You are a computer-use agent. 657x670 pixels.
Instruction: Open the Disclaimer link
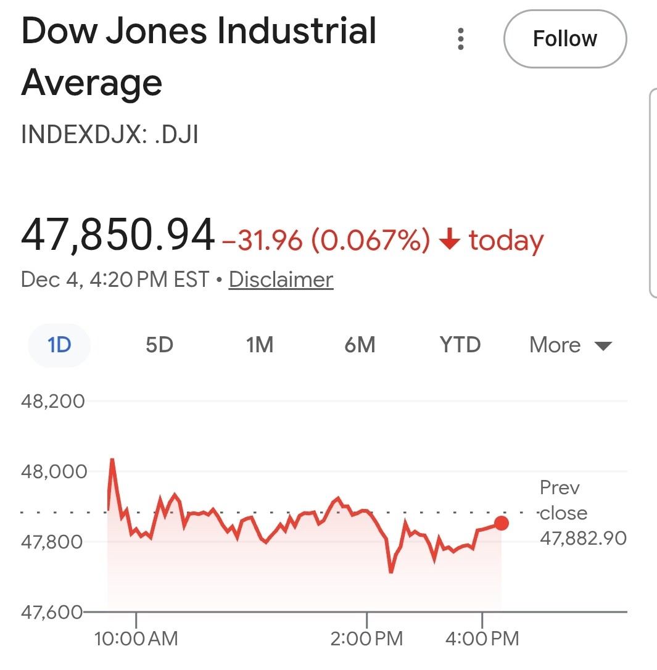point(281,279)
